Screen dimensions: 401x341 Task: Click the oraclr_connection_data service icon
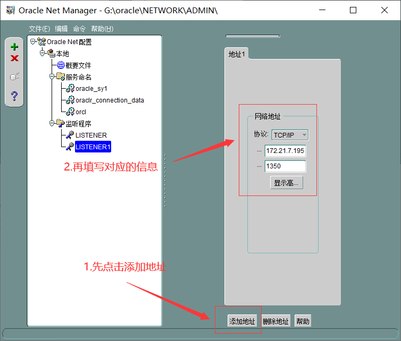(70, 100)
